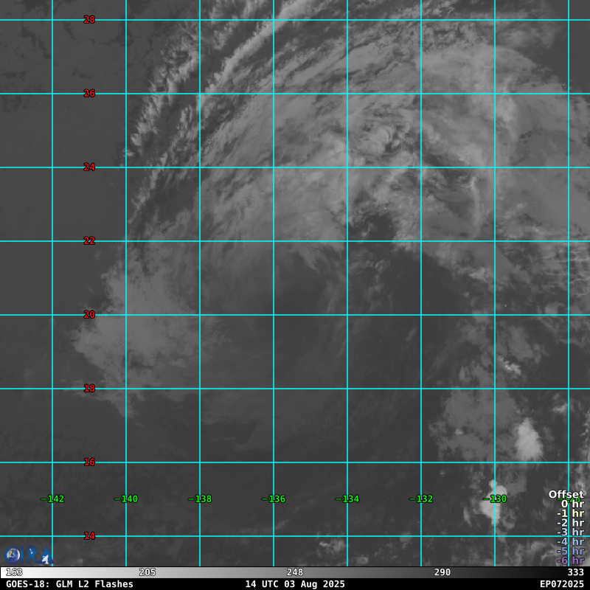
Task: Click the 14 UTC 03 Aug 2025 timestamp
Action: click(x=295, y=584)
